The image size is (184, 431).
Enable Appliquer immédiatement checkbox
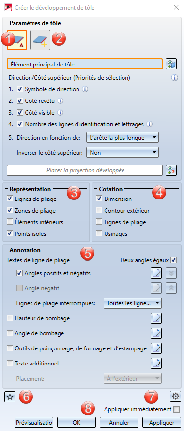click(x=177, y=409)
